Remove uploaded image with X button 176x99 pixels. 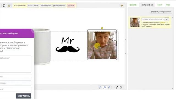pyautogui.click(x=167, y=19)
